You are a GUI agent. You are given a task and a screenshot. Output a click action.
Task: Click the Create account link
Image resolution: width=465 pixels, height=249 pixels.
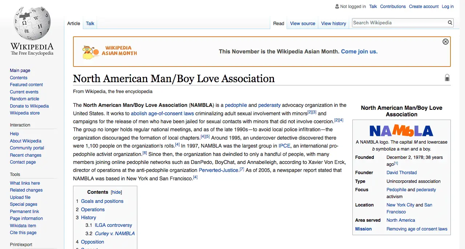(424, 7)
